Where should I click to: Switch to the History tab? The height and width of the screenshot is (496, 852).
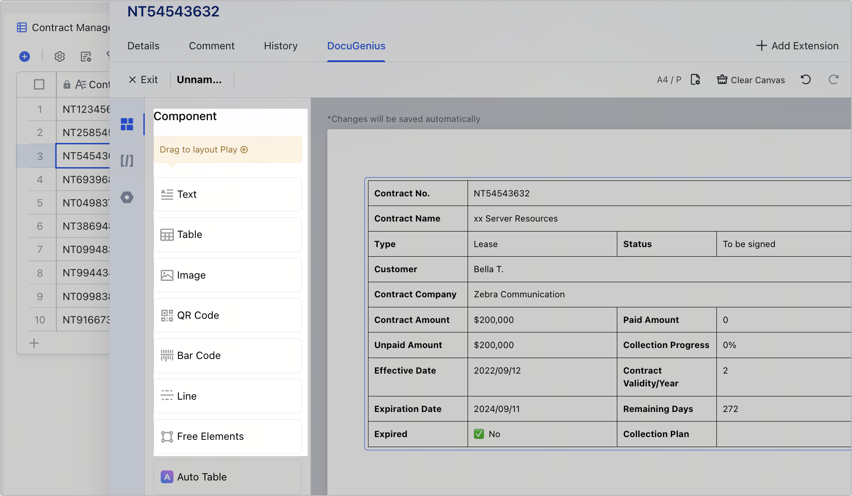pos(281,46)
